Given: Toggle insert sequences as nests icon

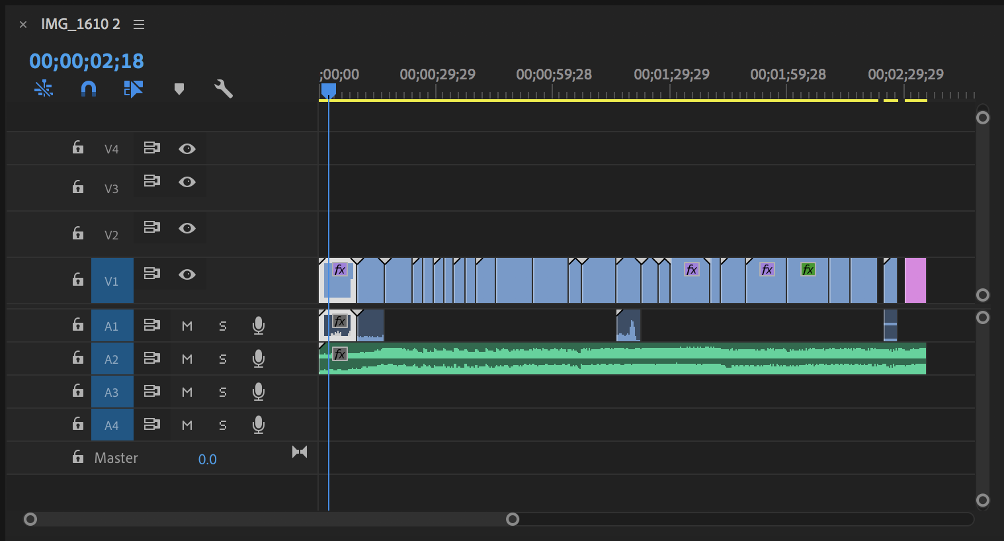Looking at the screenshot, I should 44,89.
